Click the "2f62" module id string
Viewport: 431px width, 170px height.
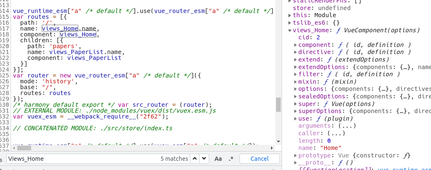[150, 117]
